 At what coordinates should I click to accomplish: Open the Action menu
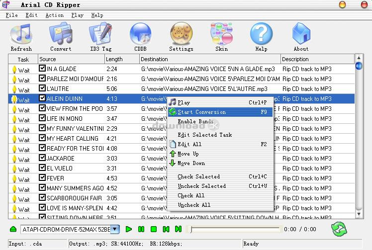[x=55, y=15]
